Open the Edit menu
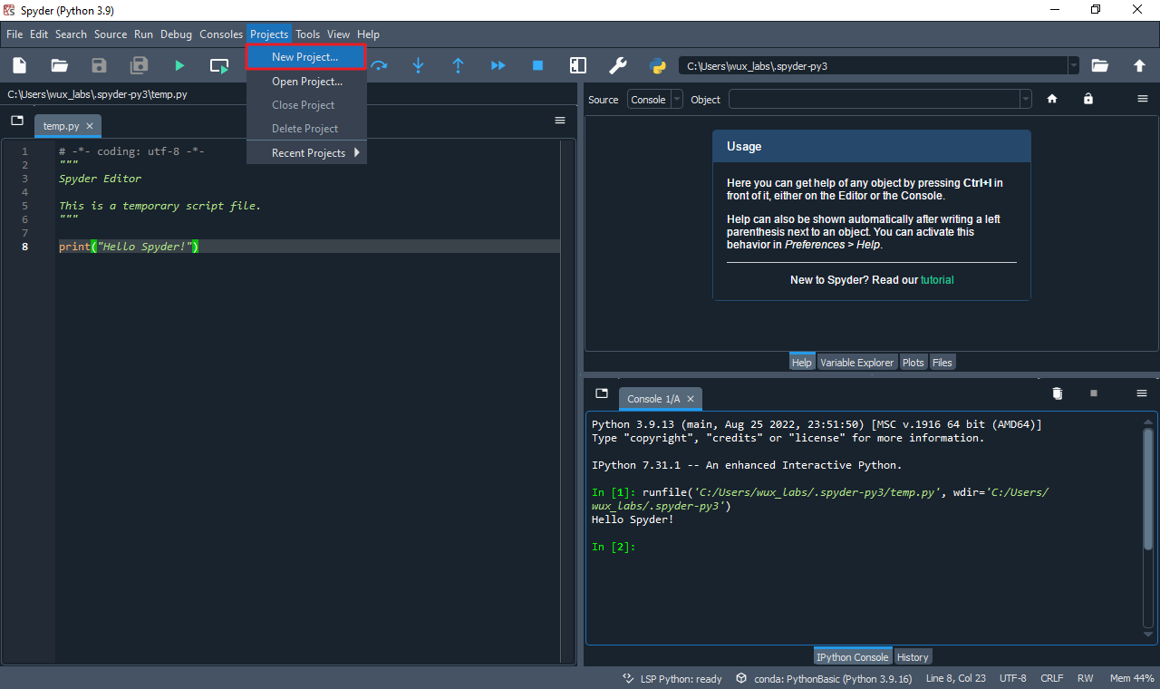The image size is (1160, 689). pos(39,34)
